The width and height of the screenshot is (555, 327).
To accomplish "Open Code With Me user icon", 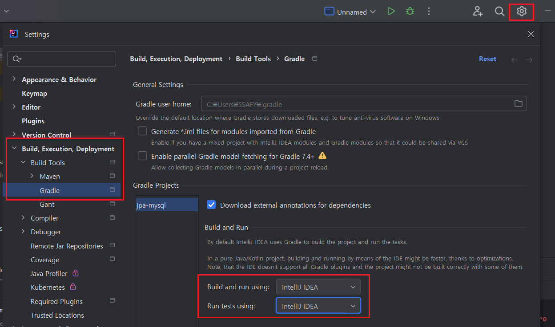I will [x=478, y=12].
